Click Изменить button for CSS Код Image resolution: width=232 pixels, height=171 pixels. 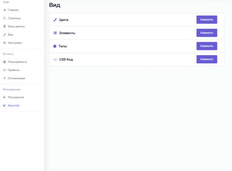[207, 59]
